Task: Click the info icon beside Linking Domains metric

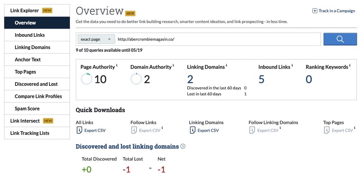Action: [x=226, y=65]
